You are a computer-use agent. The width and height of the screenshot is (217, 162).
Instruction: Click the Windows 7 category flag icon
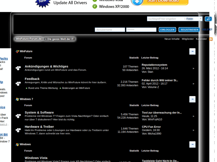pyautogui.click(x=17, y=99)
